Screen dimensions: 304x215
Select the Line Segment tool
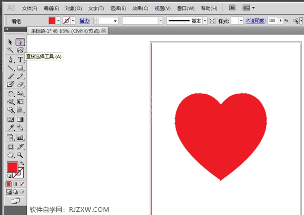point(11,68)
